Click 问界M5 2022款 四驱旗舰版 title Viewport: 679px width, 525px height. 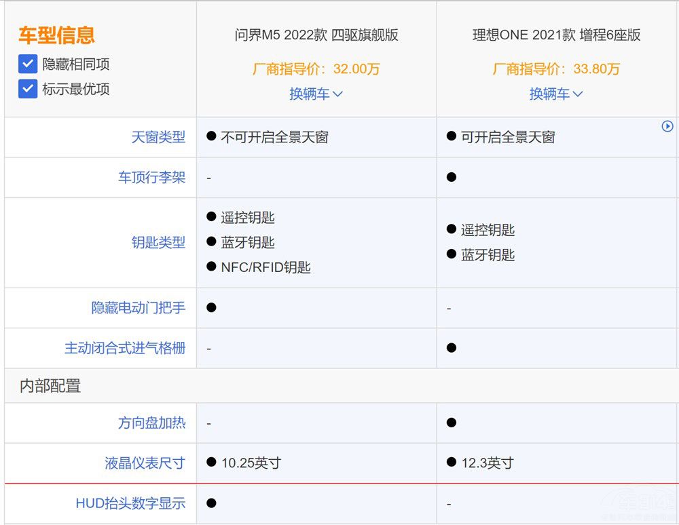(x=316, y=35)
